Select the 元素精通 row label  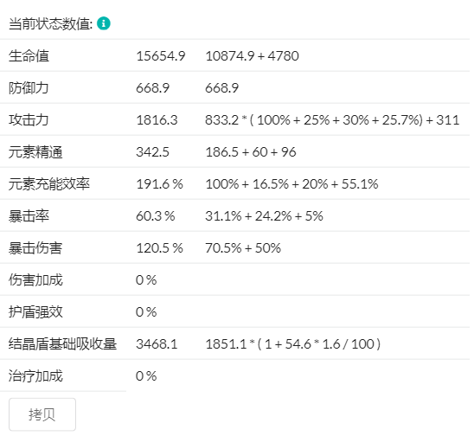click(x=35, y=152)
